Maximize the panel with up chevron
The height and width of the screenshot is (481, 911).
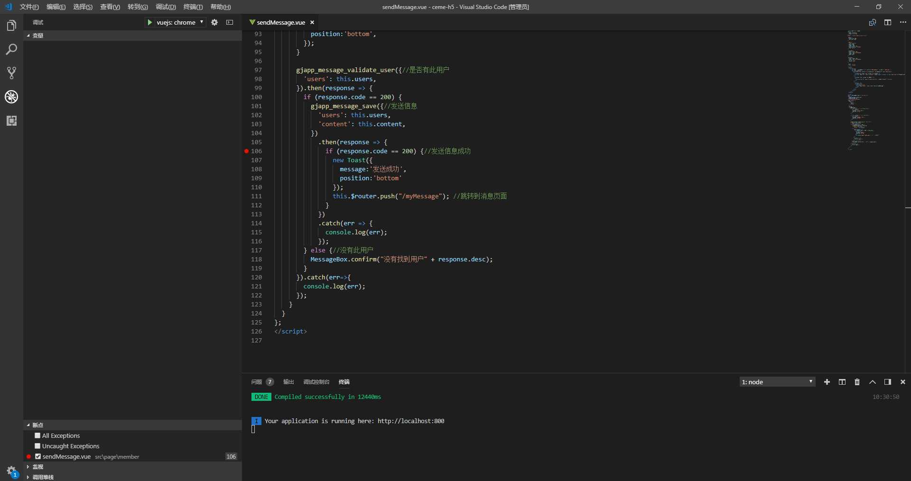pyautogui.click(x=873, y=382)
